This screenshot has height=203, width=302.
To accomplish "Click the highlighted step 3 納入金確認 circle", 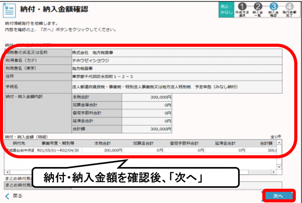I will pyautogui.click(x=274, y=6).
